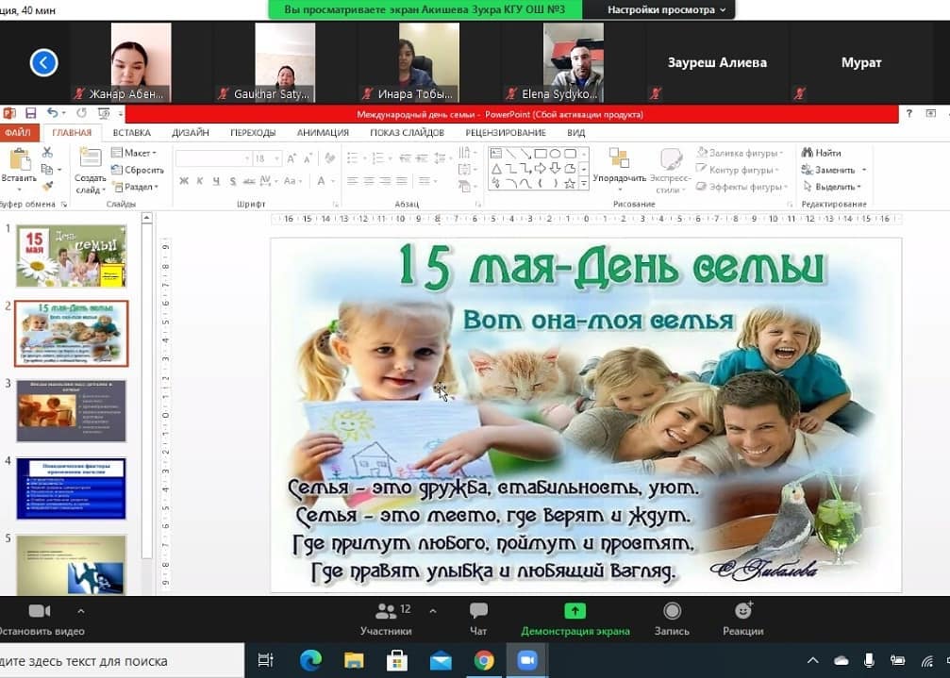The width and height of the screenshot is (950, 678).
Task: Open the Zoom reactions icon
Action: (x=742, y=612)
